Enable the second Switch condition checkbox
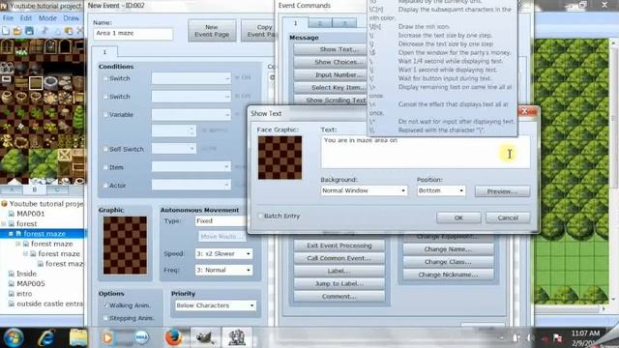Viewport: 619px width, 348px height. pyautogui.click(x=105, y=97)
